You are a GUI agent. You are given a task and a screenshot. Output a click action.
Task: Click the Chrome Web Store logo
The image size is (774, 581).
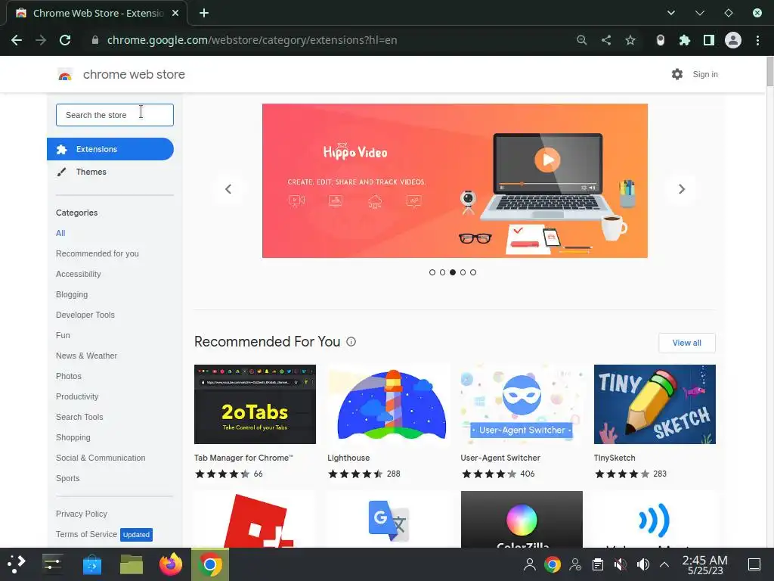click(65, 75)
